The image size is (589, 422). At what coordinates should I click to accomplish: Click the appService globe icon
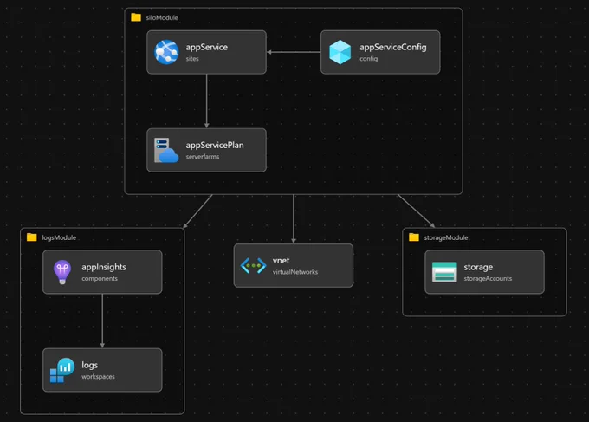coord(166,52)
